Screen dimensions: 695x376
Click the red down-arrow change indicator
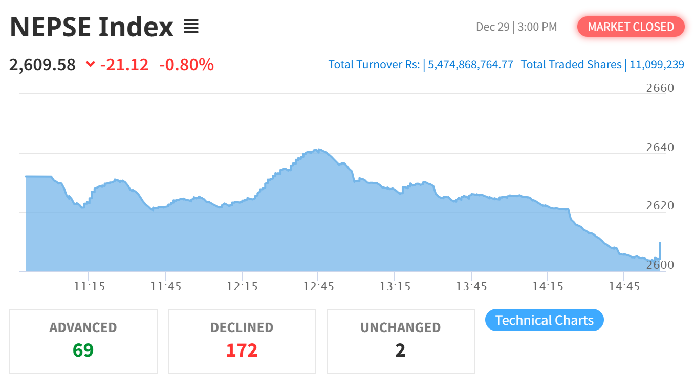click(91, 64)
